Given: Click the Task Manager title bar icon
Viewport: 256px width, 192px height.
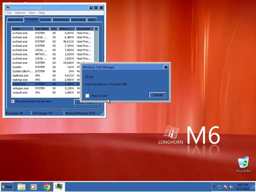Looking at the screenshot, I should (8, 8).
